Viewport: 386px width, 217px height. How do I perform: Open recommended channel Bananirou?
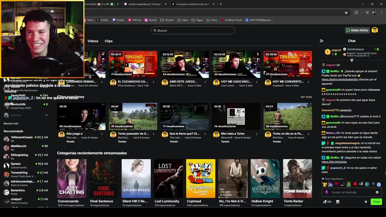pos(26,192)
